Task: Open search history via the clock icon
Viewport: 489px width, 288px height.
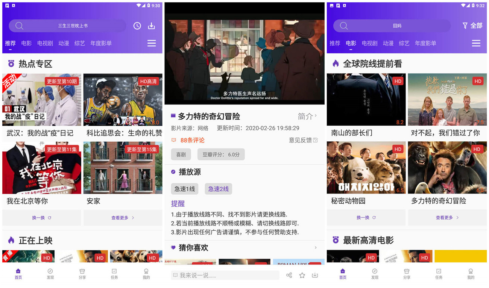Action: tap(137, 25)
